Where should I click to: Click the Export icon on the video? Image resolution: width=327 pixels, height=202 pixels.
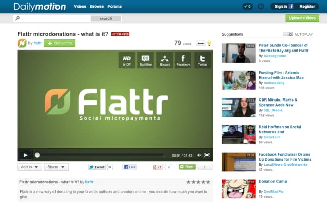point(165,60)
